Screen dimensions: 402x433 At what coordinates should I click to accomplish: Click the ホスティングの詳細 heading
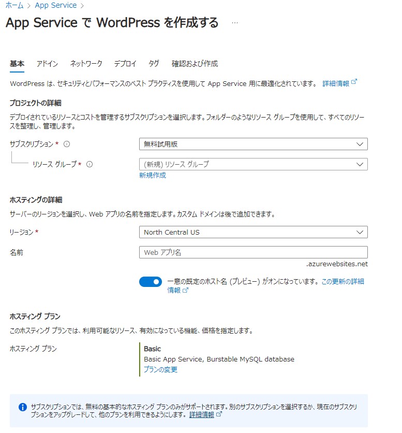coord(36,199)
